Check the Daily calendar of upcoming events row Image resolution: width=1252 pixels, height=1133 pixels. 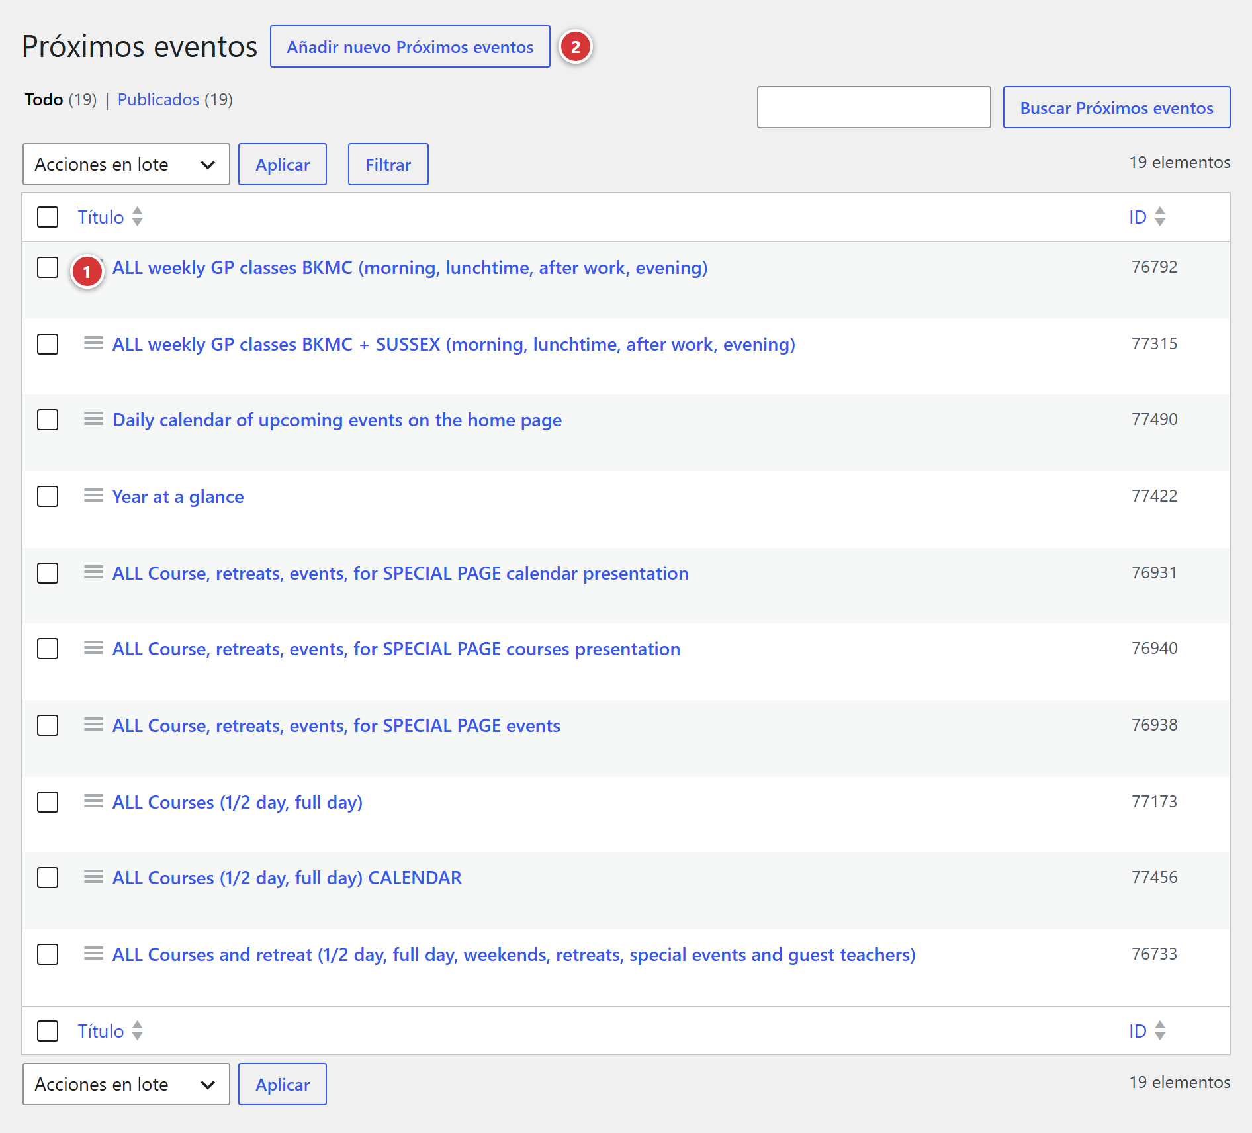[x=48, y=420]
